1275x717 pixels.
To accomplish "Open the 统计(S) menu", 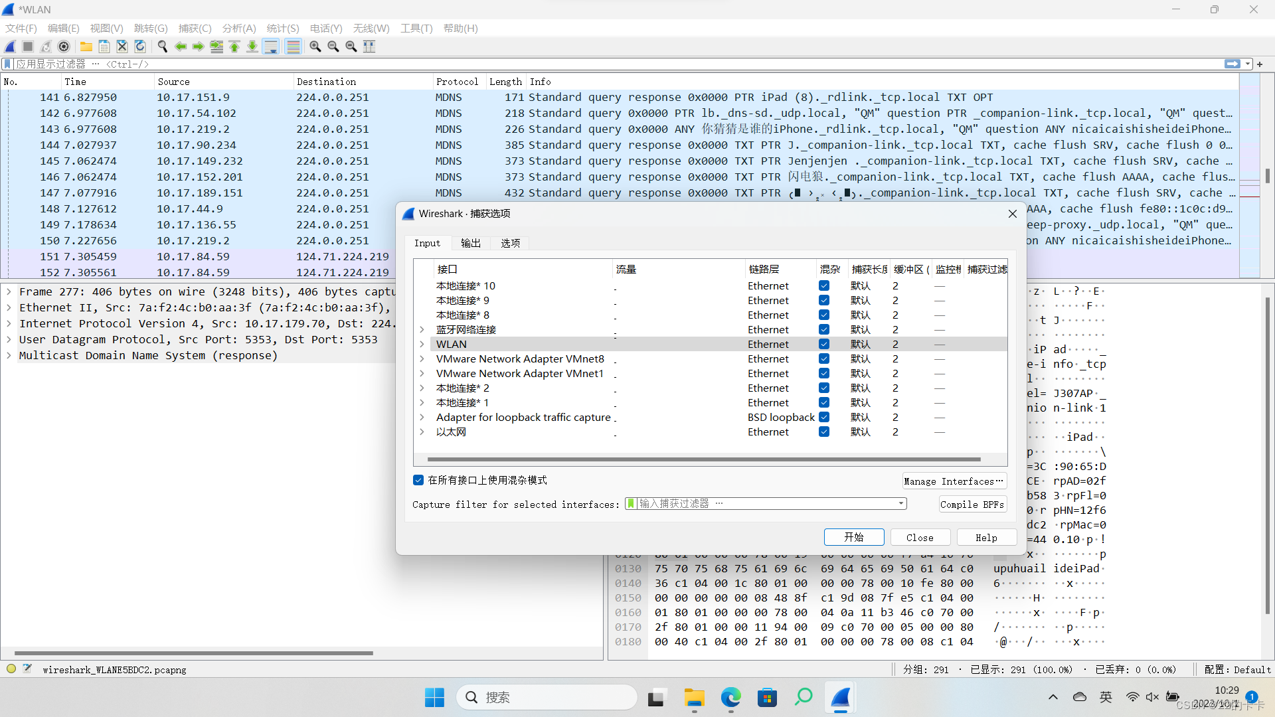I will pos(283,28).
